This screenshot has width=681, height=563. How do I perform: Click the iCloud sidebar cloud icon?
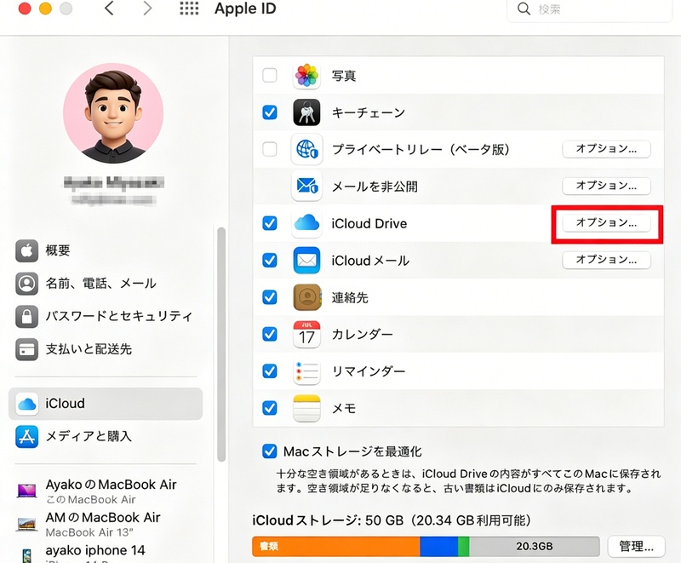27,404
